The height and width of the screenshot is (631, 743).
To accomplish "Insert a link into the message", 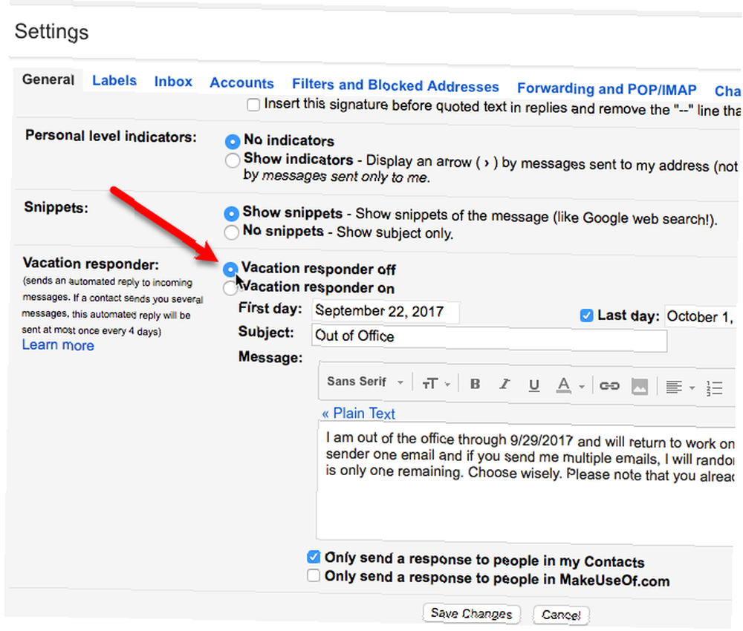I will point(609,386).
